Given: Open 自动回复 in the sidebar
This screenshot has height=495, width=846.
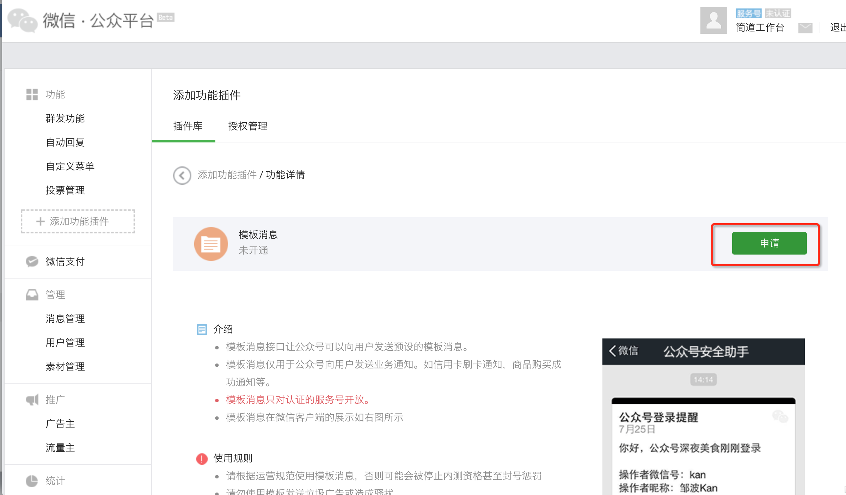Looking at the screenshot, I should tap(65, 142).
